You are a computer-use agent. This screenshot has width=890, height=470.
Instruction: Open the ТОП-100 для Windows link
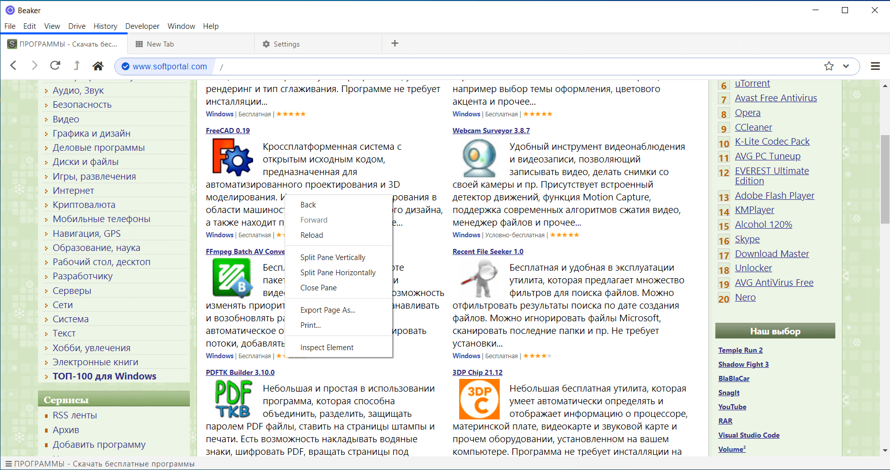tap(104, 376)
